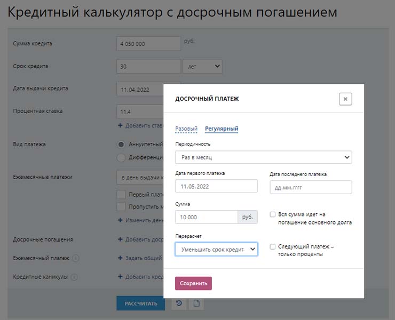Switch to the Регулярный tab
Screen dimensions: 395x320
(222, 129)
